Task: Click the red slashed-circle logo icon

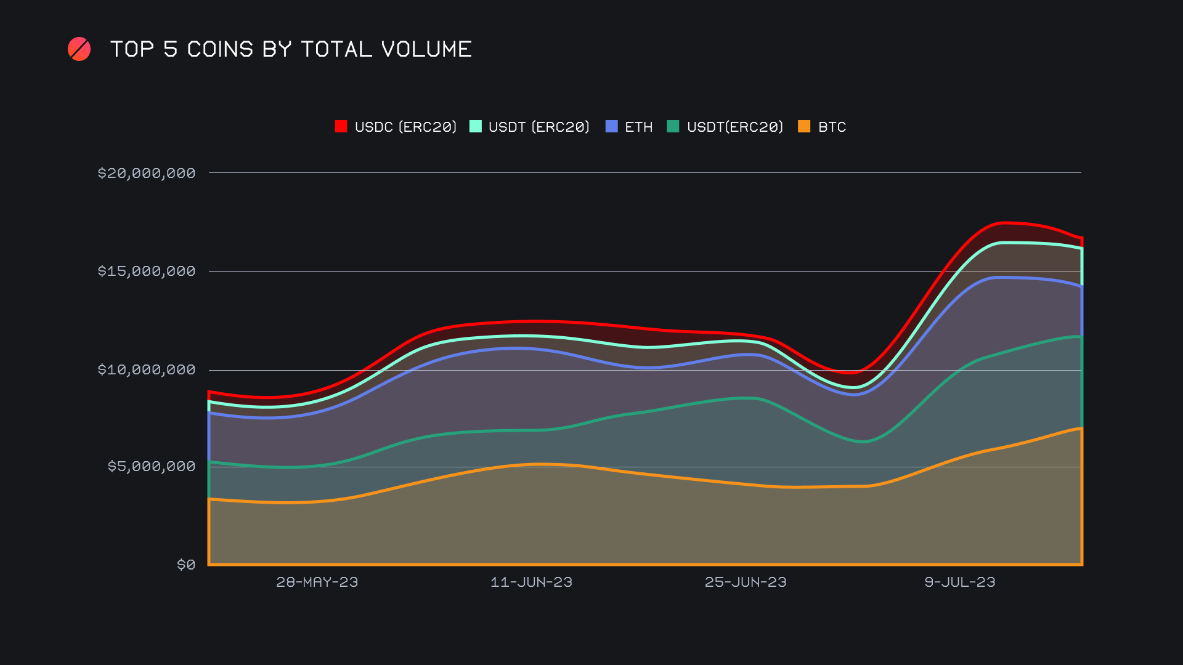Action: pyautogui.click(x=79, y=49)
